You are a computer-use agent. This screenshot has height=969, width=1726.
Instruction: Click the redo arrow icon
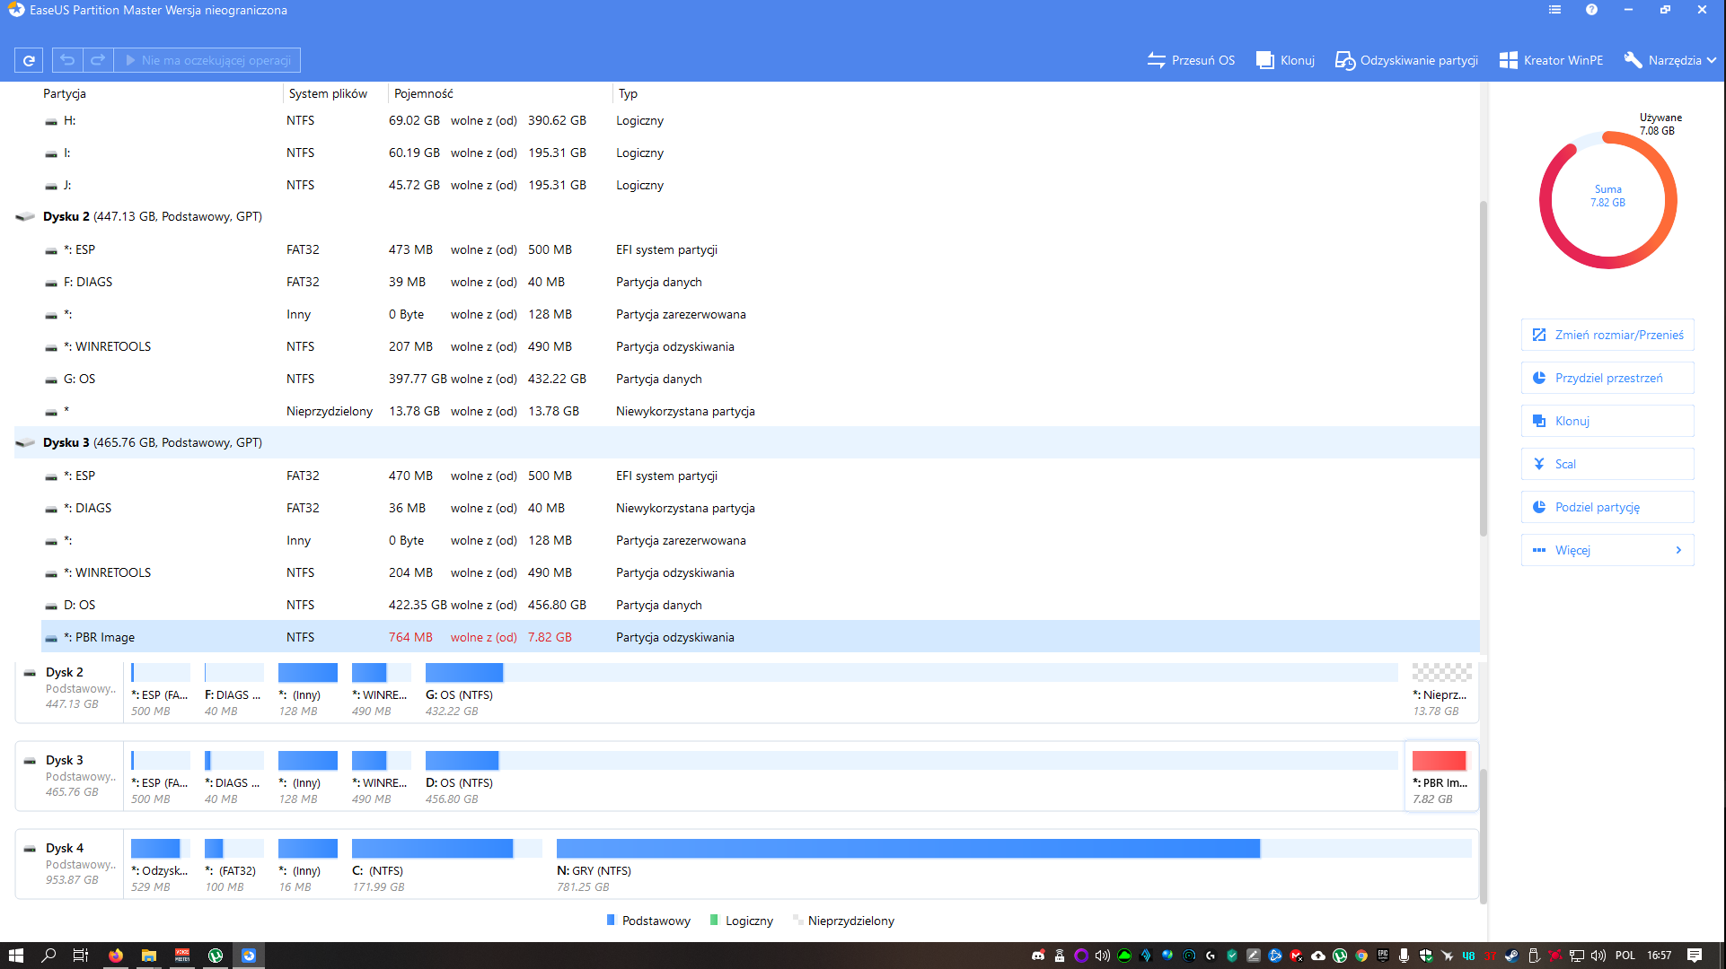point(98,60)
